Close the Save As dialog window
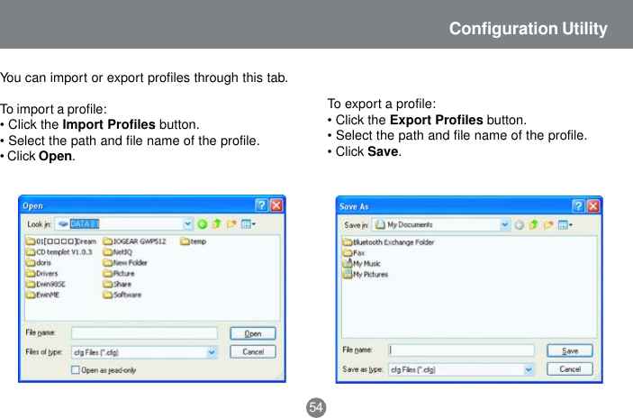The width and height of the screenshot is (633, 418). click(x=593, y=206)
